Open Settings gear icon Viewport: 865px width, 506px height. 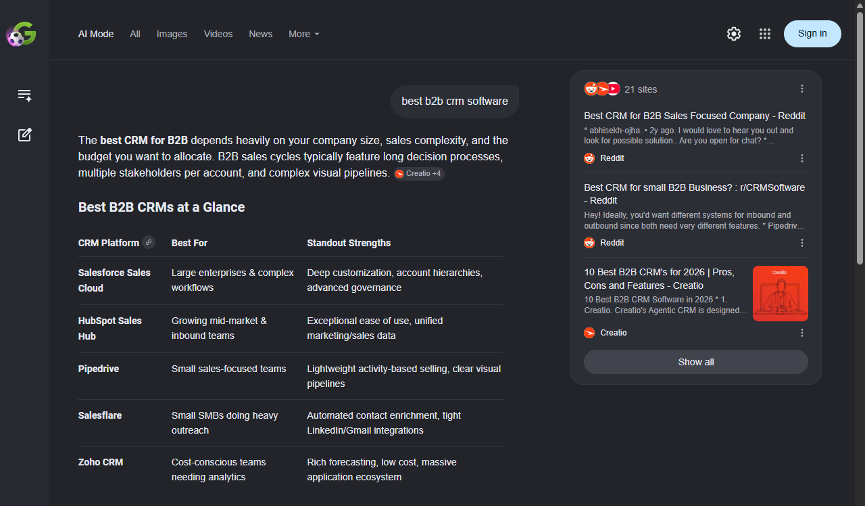[x=734, y=34]
